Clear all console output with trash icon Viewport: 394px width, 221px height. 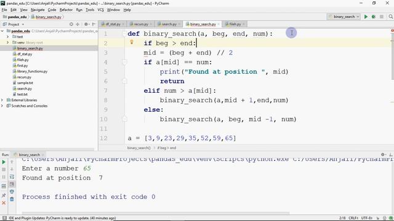(x=12, y=199)
